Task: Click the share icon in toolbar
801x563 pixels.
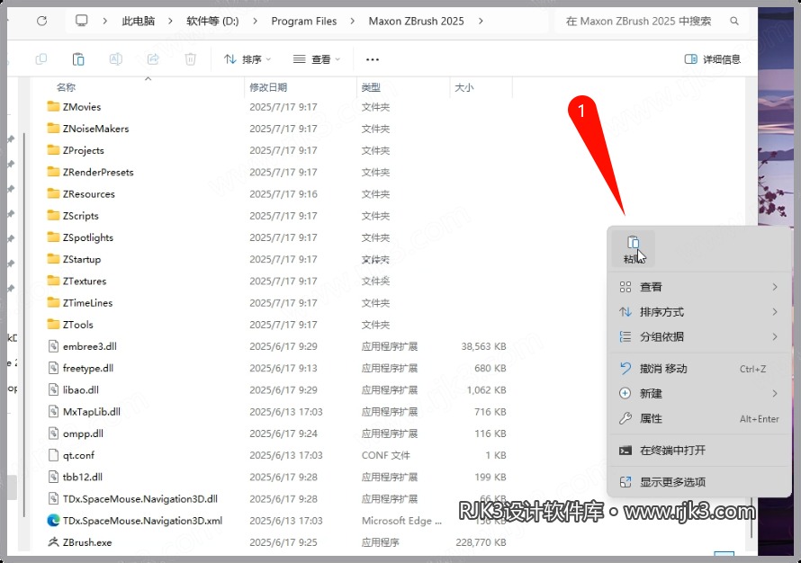Action: point(153,59)
